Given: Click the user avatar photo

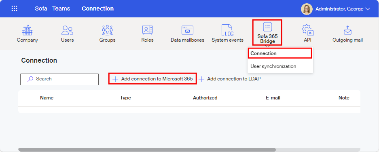Looking at the screenshot, I should 307,9.
